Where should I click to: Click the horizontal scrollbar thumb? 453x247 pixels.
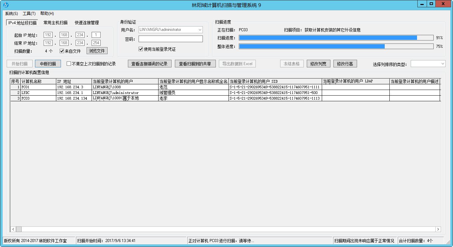19,229
